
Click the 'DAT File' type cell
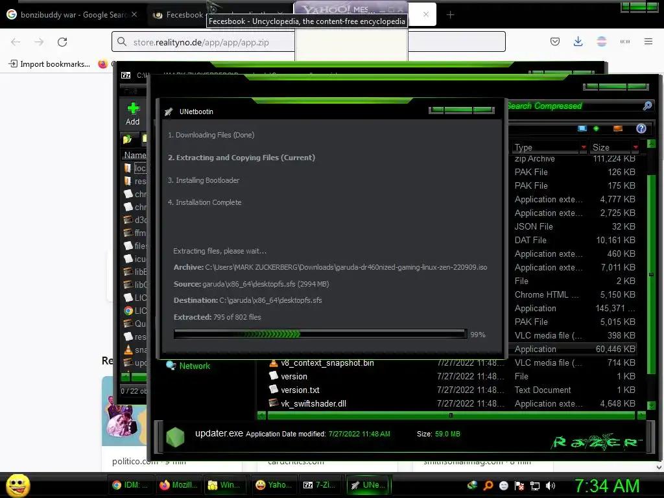point(530,240)
